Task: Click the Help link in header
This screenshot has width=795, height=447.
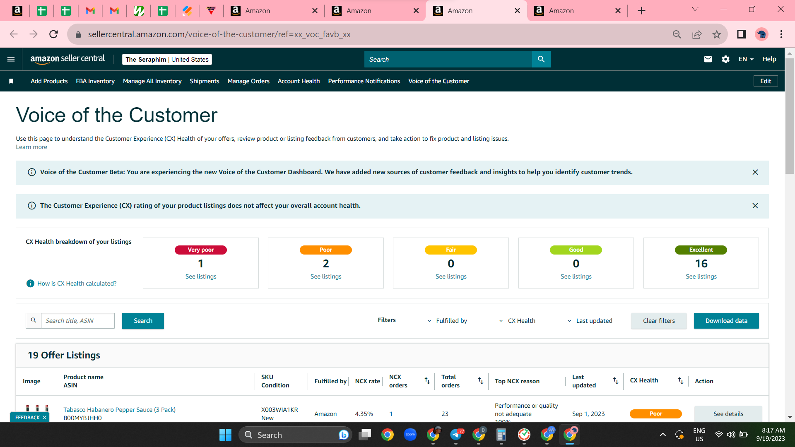Action: click(769, 59)
